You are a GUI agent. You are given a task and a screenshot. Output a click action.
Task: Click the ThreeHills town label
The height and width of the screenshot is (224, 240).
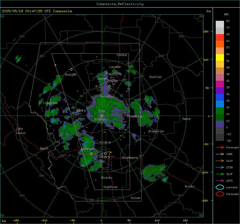(134, 116)
